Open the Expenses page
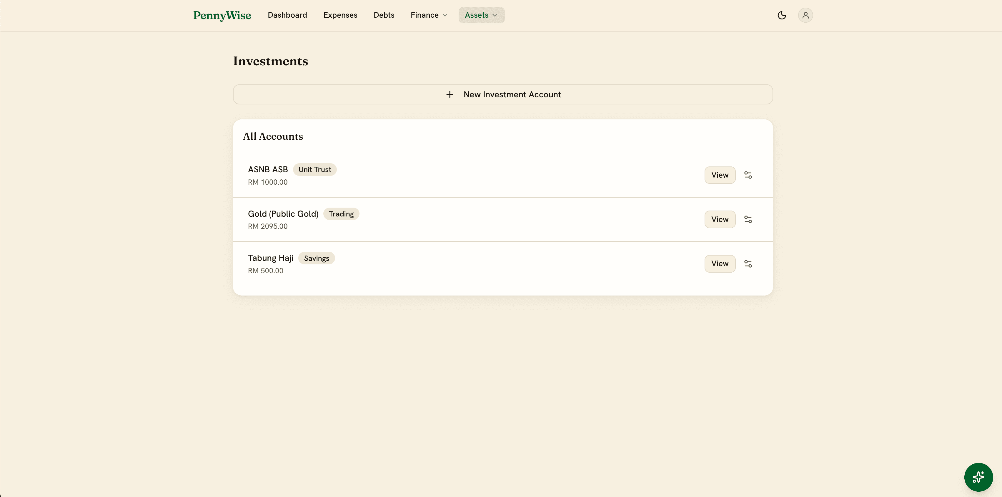This screenshot has width=1002, height=497. [x=340, y=15]
